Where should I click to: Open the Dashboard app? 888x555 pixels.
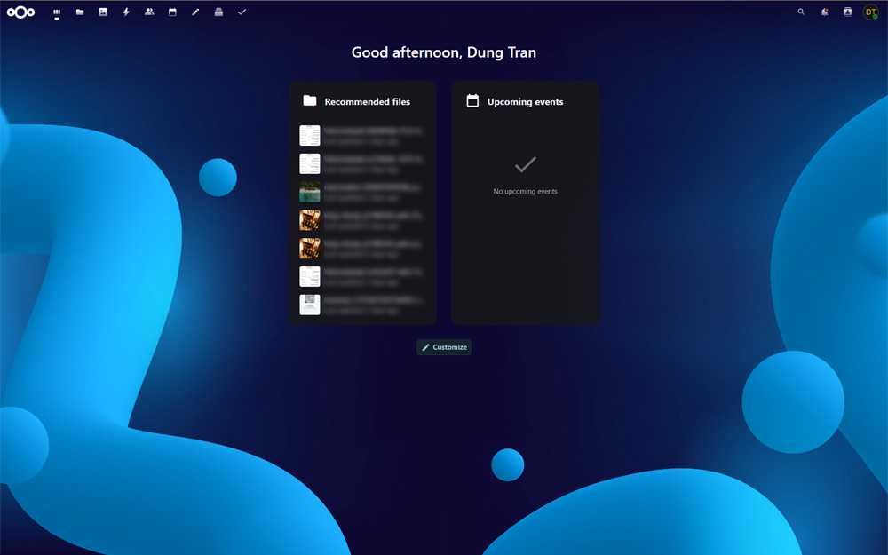[57, 12]
